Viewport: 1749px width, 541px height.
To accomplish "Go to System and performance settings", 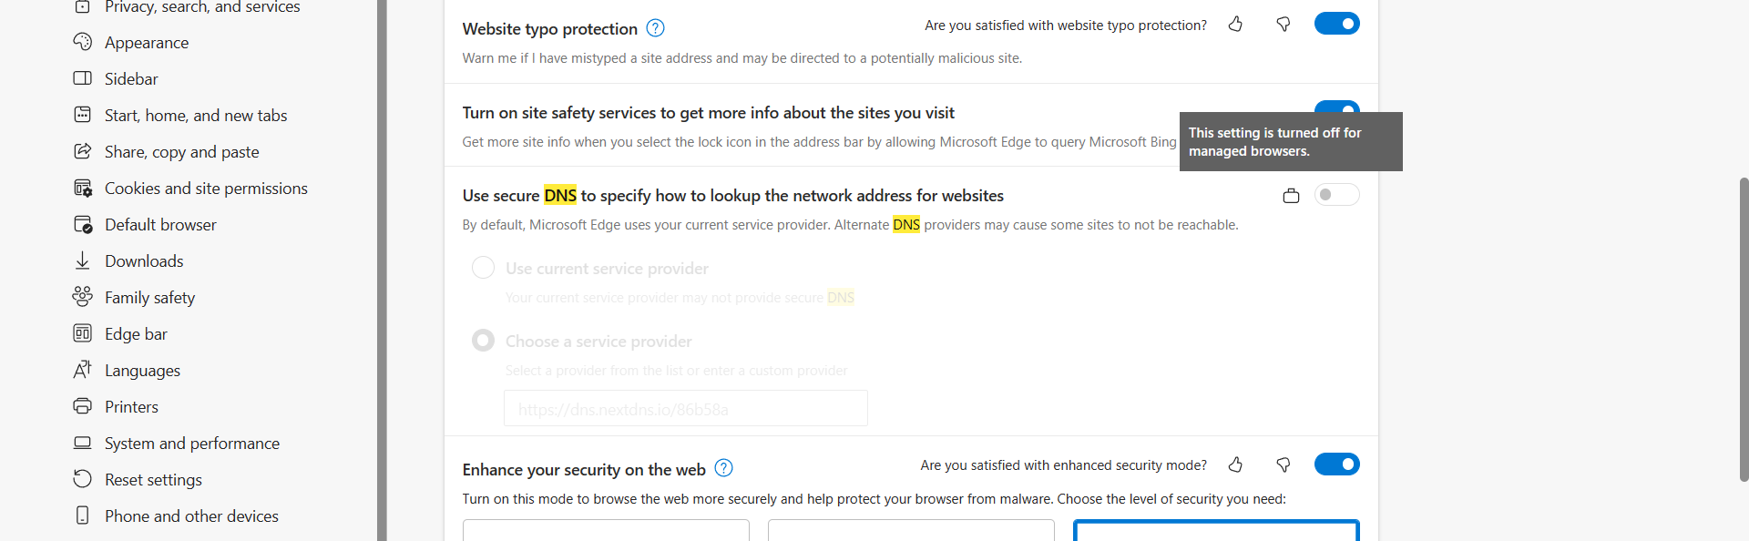I will 191,444.
